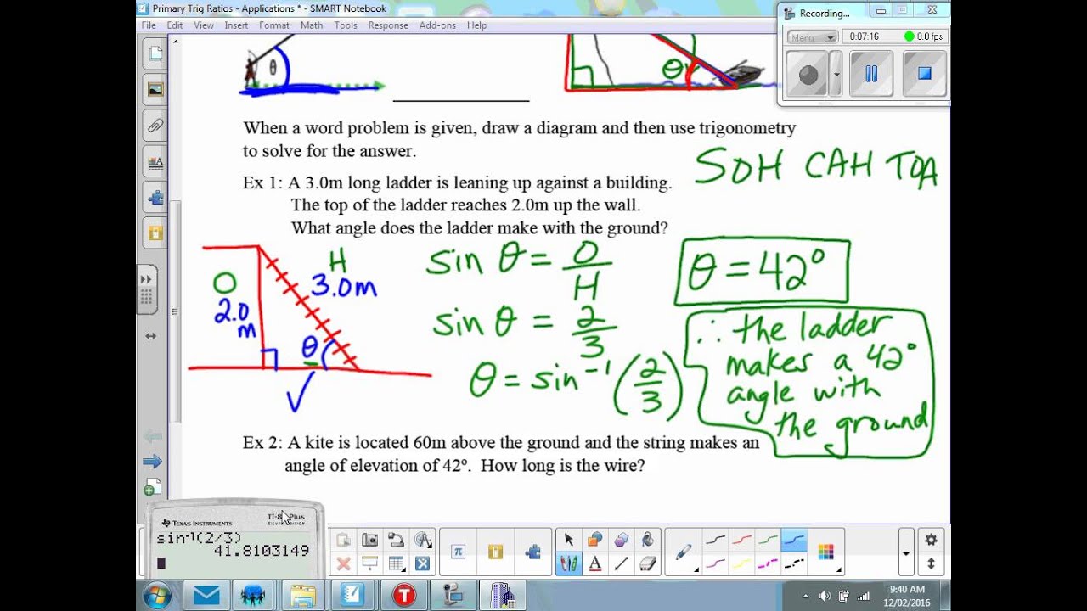Screen dimensions: 1087x611
Task: Open the Format menu
Action: pyautogui.click(x=274, y=25)
